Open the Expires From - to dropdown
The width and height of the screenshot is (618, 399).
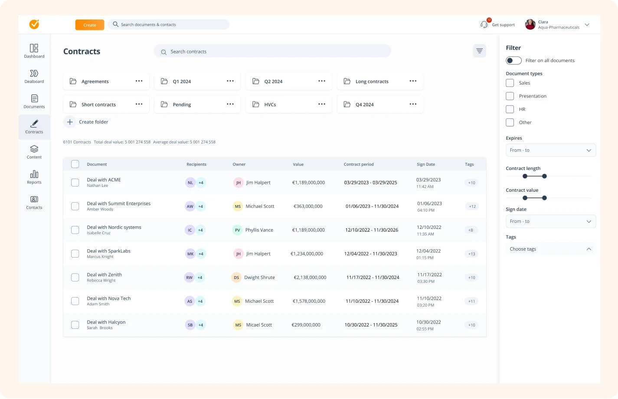point(550,150)
